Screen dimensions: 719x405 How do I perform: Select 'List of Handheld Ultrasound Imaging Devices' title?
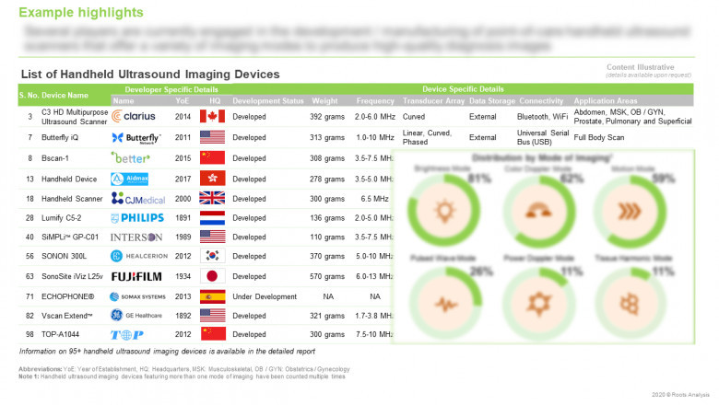(x=150, y=75)
